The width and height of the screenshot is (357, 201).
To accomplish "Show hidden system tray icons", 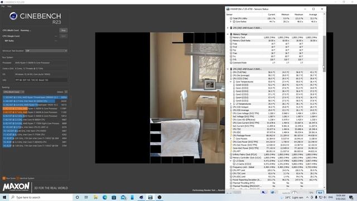I will pyautogui.click(x=307, y=197).
